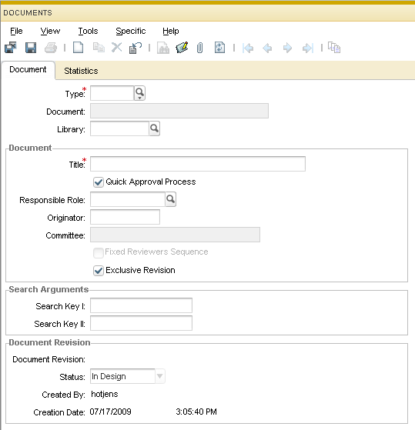Click the refresh document icon
Screen dimensions: 415x430
[219, 48]
